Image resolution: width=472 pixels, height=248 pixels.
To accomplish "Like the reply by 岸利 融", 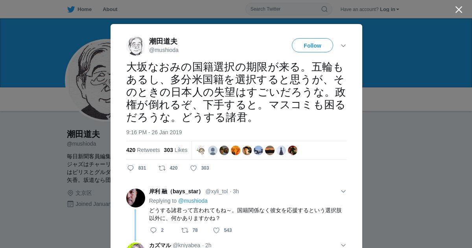I will tap(216, 230).
